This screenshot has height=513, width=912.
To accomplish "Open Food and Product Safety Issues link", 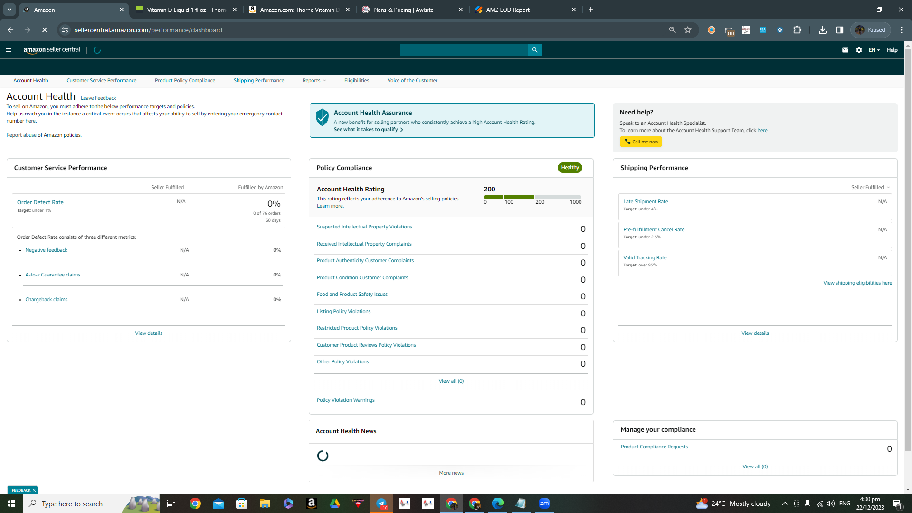I will [352, 294].
